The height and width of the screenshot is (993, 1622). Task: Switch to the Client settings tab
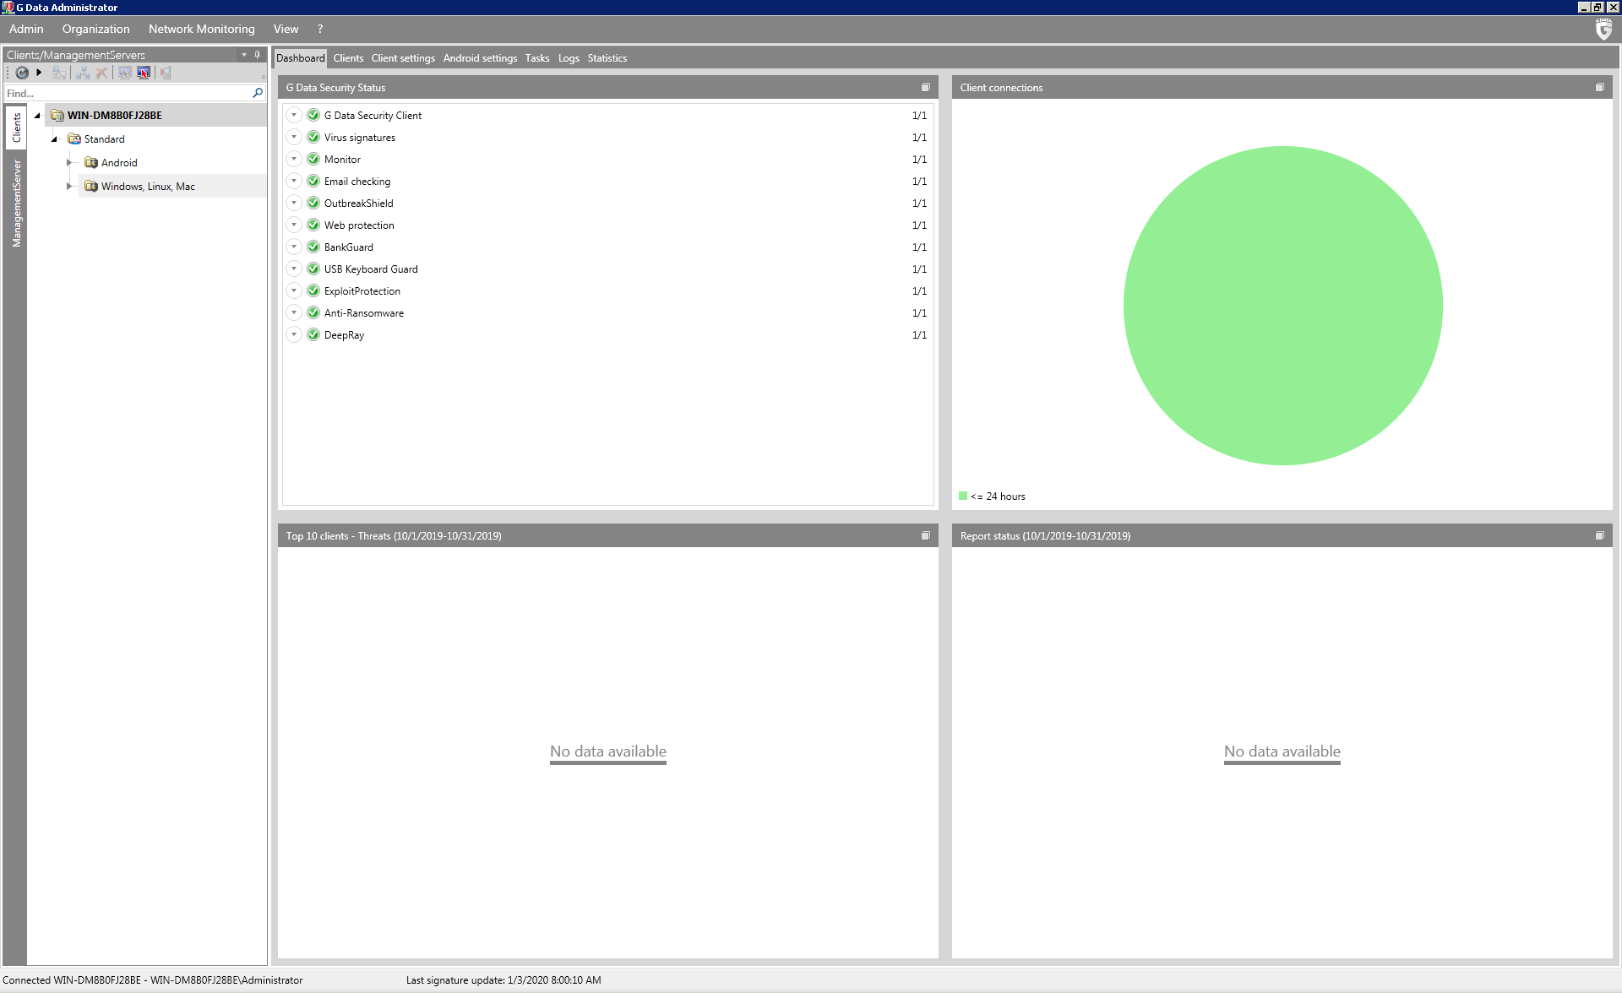[403, 58]
